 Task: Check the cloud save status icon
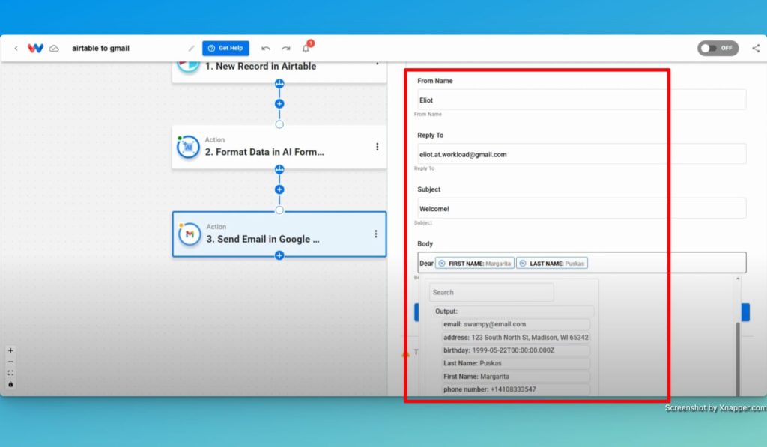click(x=54, y=49)
